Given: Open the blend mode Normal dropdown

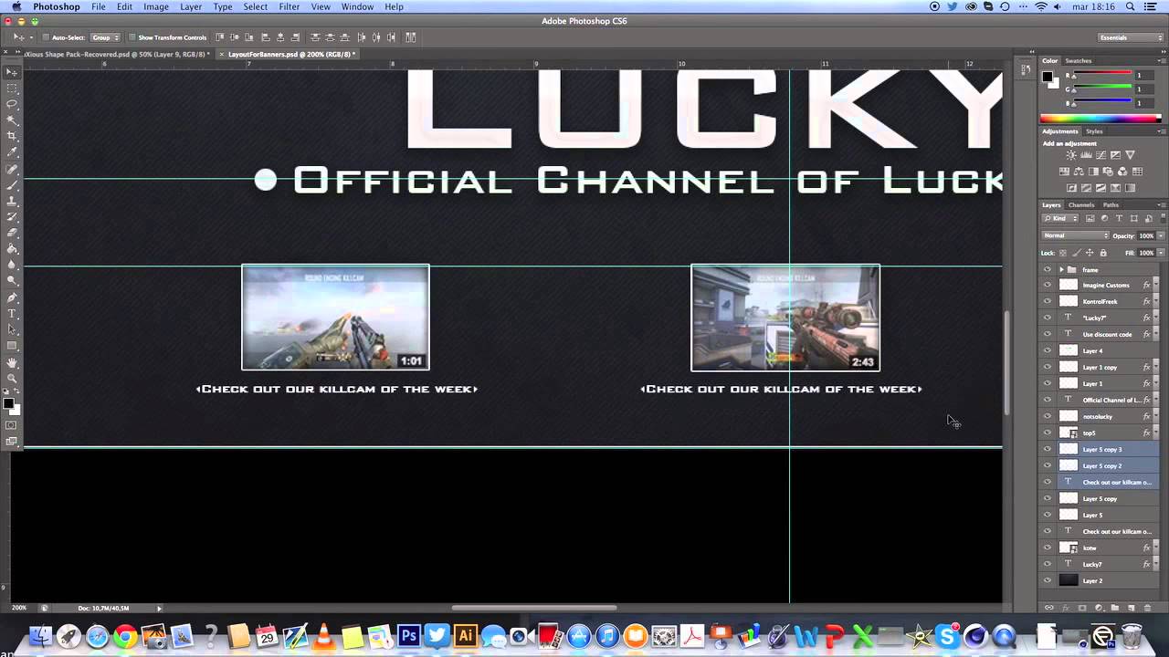Looking at the screenshot, I should [x=1075, y=235].
